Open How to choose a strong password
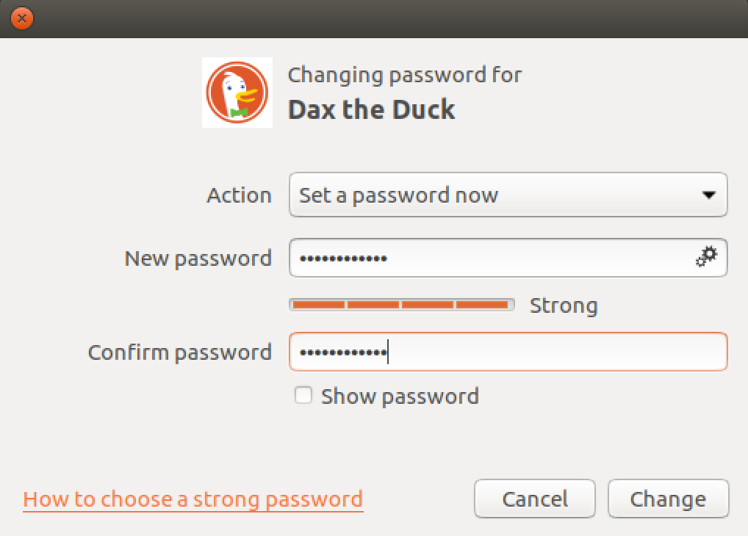Viewport: 748px width, 536px height. 193,499
